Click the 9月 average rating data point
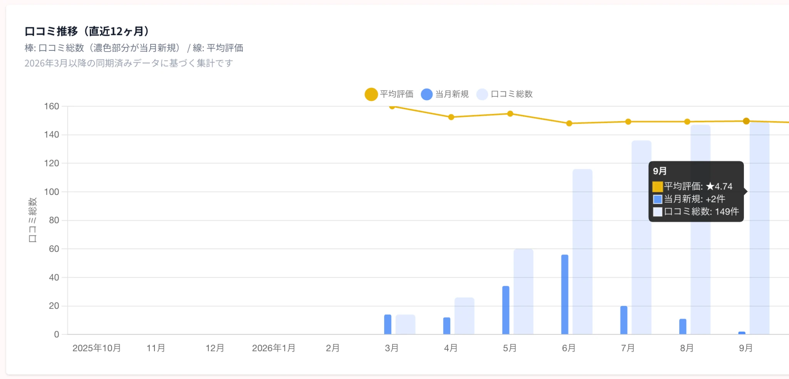The height and width of the screenshot is (379, 789). click(x=746, y=121)
